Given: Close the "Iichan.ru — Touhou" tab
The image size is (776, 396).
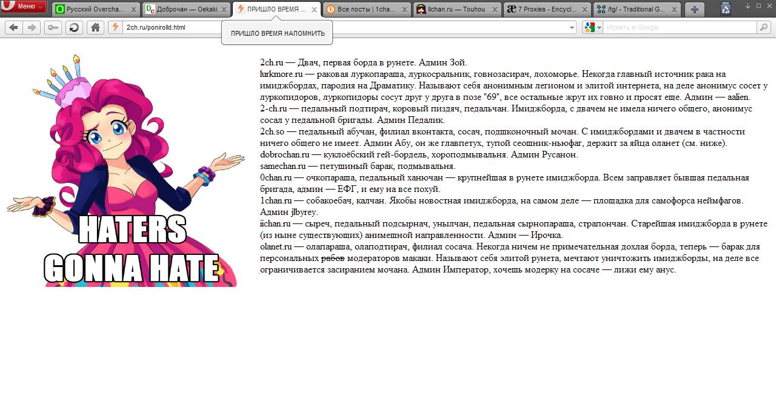Looking at the screenshot, I should 495,9.
